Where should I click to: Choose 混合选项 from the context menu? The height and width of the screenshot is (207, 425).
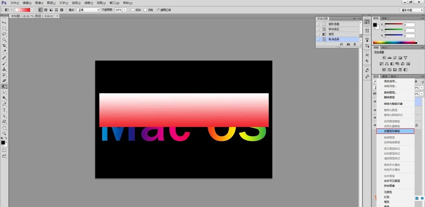(x=390, y=81)
